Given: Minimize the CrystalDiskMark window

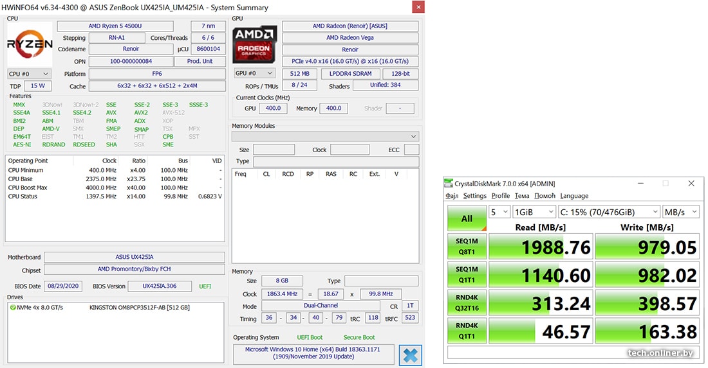Looking at the screenshot, I should tap(640, 183).
